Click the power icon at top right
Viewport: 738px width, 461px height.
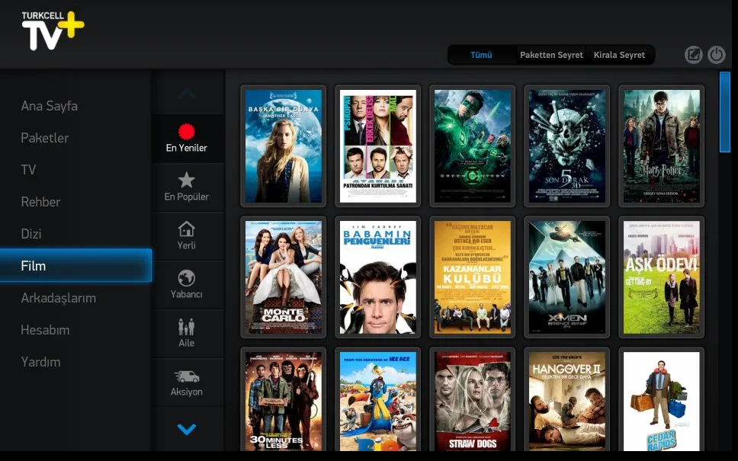tap(717, 55)
